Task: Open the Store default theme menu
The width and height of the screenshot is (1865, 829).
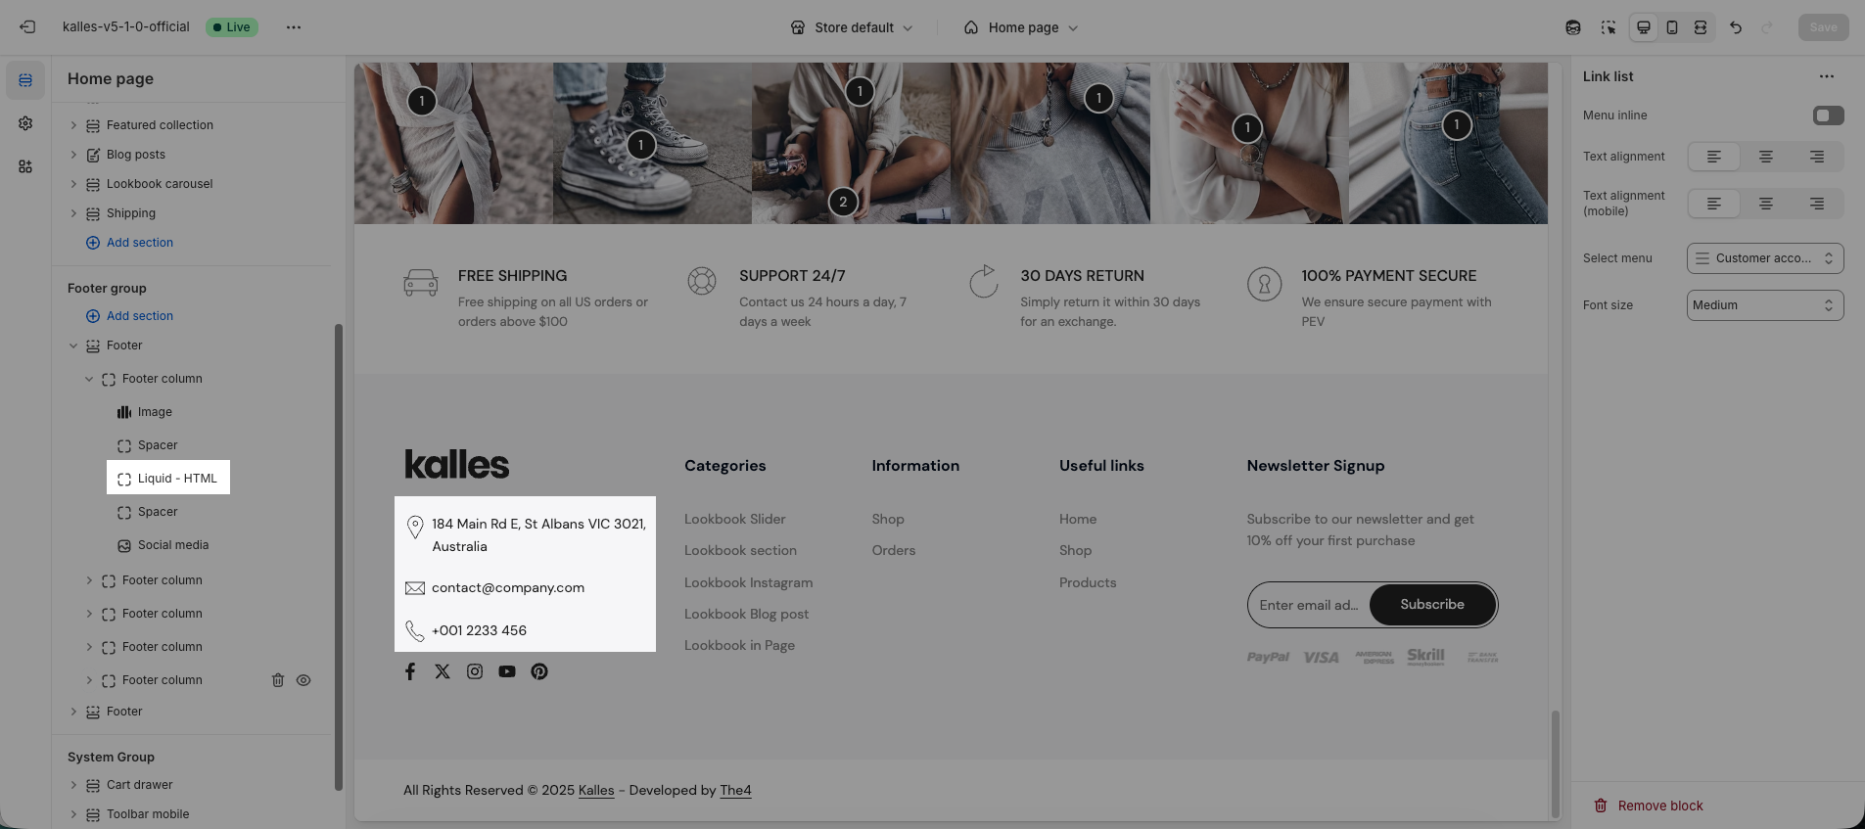Action: click(852, 27)
